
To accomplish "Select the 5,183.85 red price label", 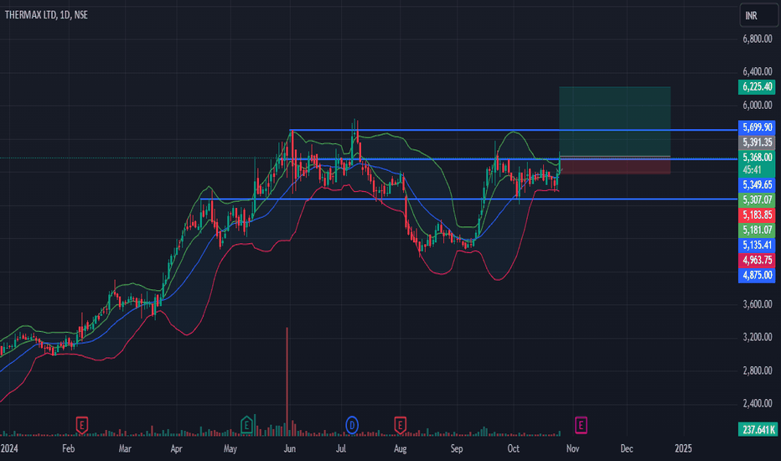I will click(x=757, y=215).
